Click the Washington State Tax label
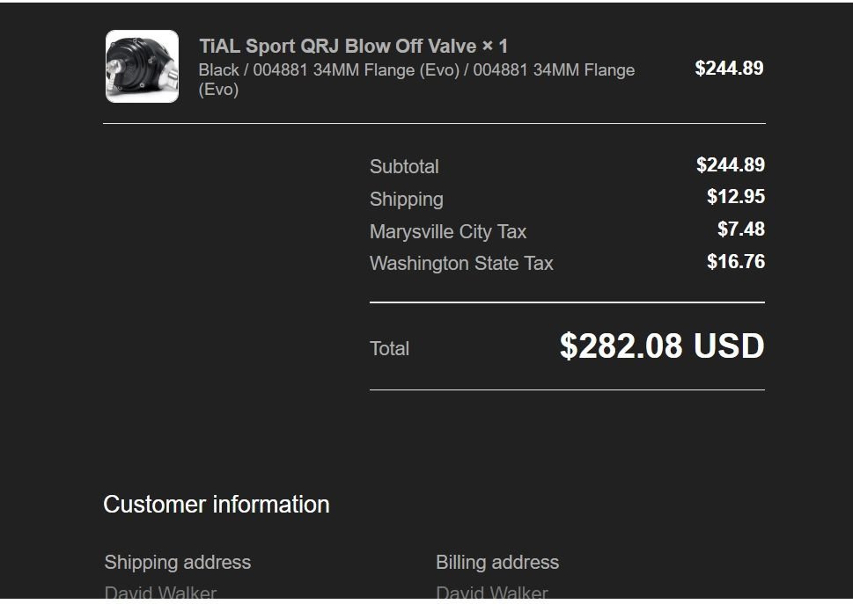 pyautogui.click(x=461, y=263)
